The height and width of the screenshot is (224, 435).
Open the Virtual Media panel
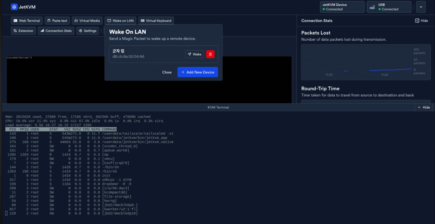pos(87,20)
